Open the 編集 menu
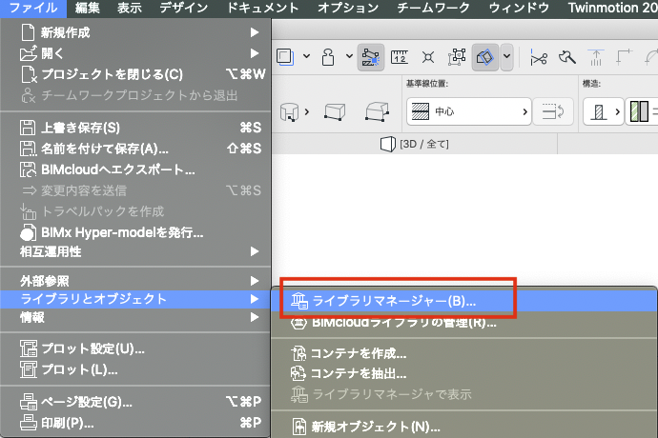 88,8
